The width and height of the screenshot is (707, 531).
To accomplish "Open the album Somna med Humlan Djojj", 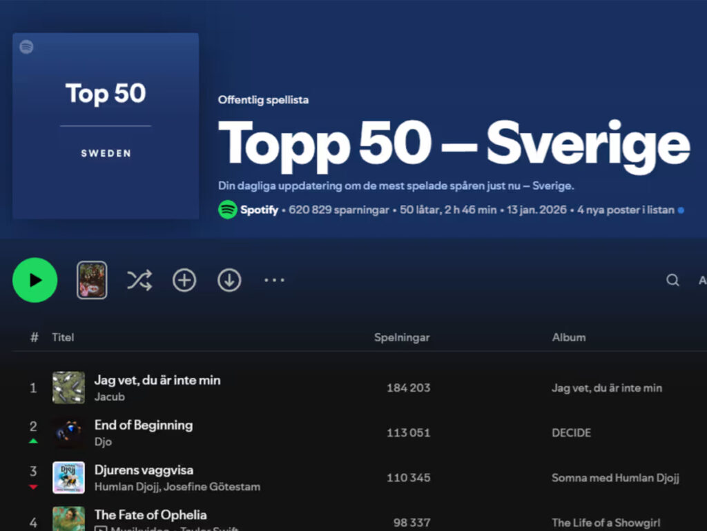I will (615, 478).
